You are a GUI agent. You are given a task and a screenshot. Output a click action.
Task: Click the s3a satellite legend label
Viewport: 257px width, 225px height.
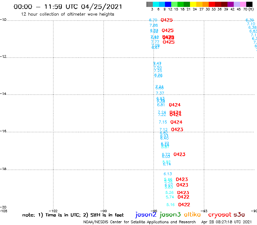239,215
